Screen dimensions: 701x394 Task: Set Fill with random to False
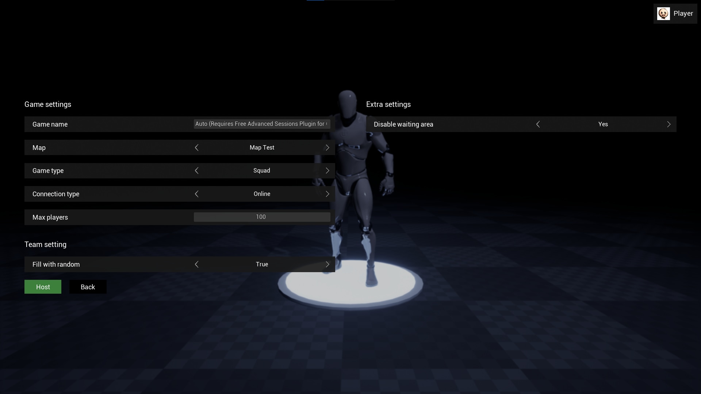(x=327, y=264)
